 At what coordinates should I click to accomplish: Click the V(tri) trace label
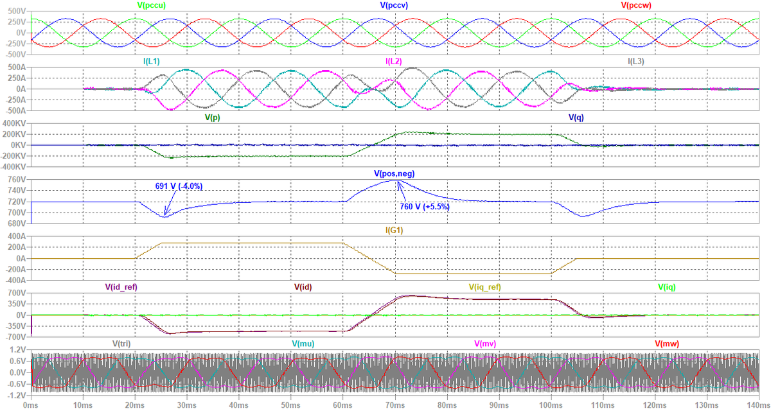(x=122, y=344)
